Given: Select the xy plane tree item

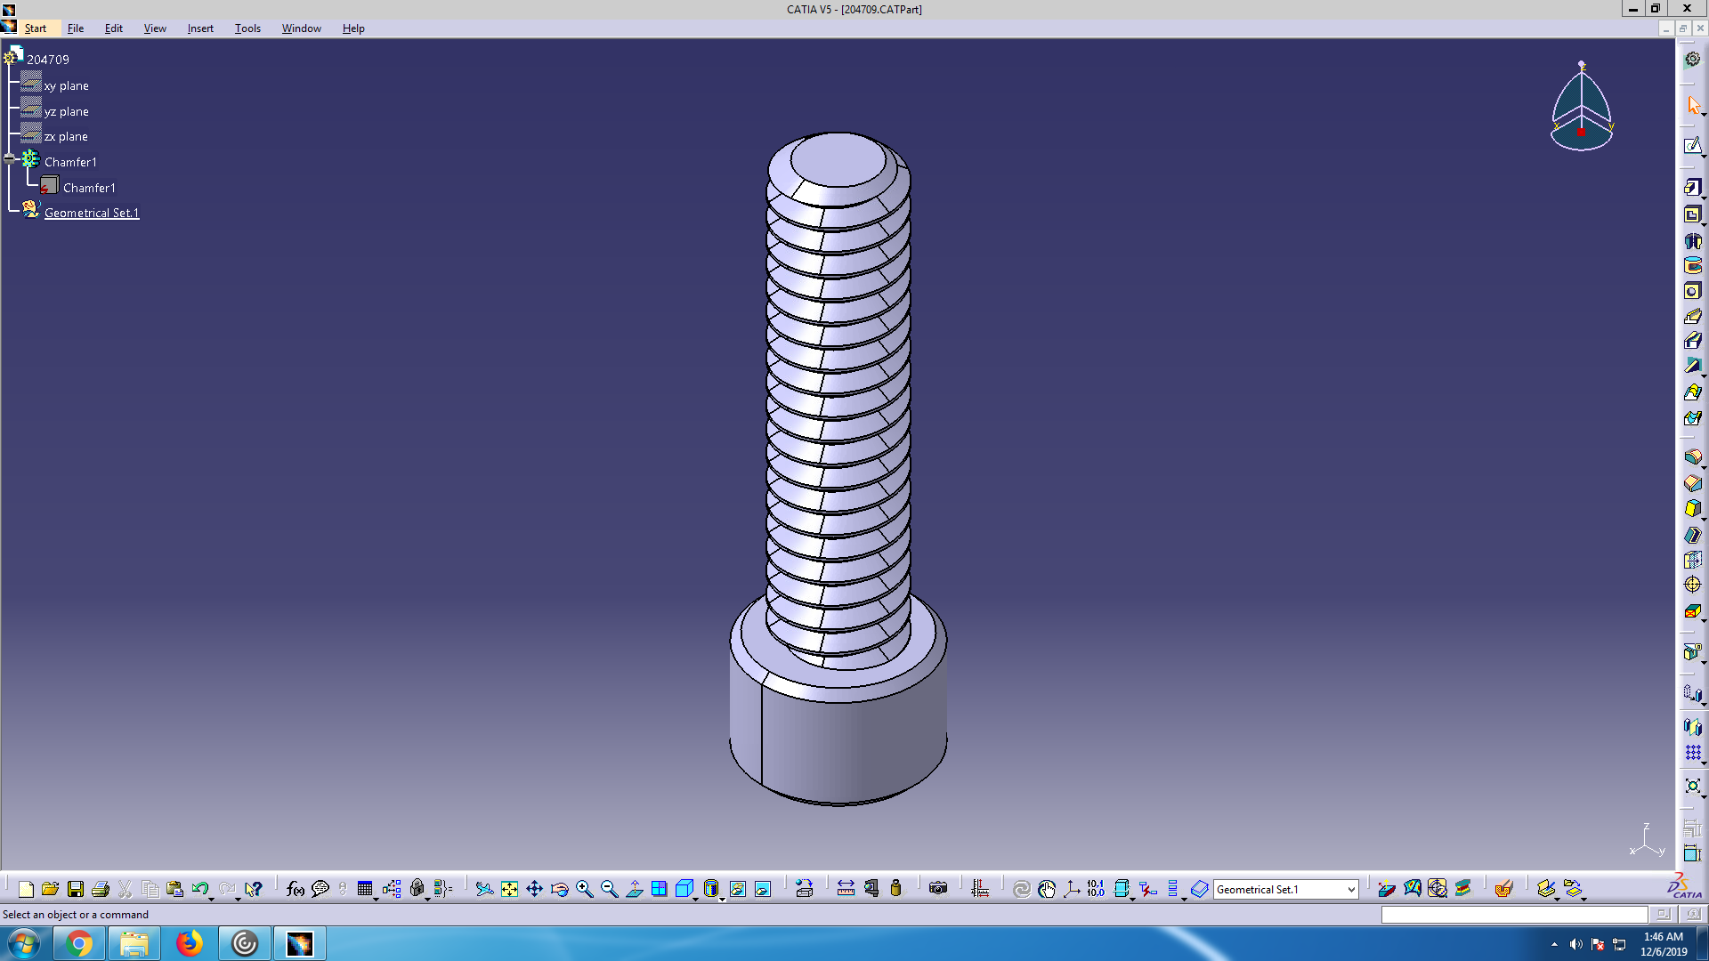Looking at the screenshot, I should pos(66,86).
